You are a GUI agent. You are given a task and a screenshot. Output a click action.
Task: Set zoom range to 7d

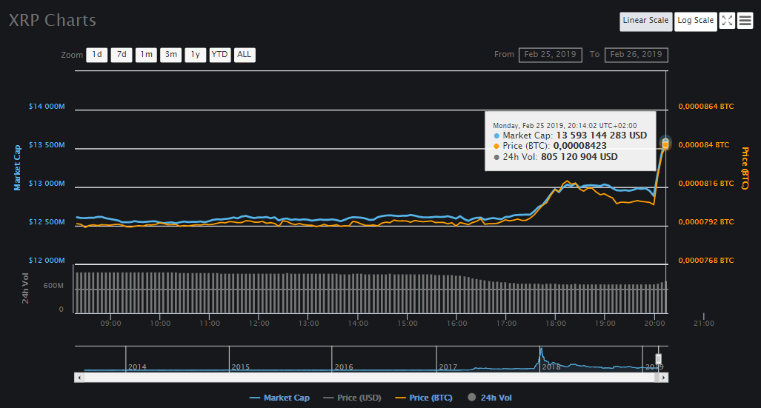[121, 55]
